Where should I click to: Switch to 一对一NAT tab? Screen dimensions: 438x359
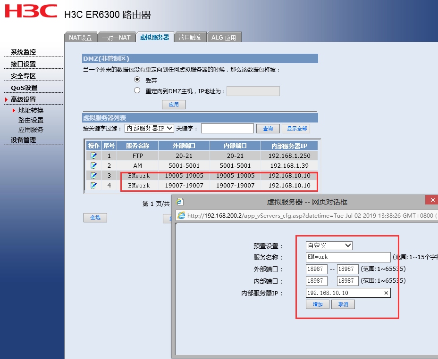click(x=117, y=37)
